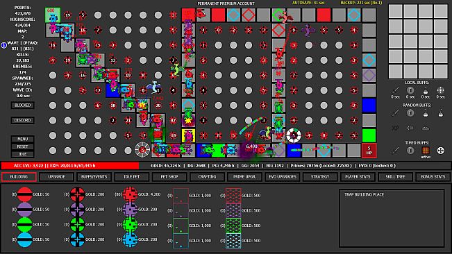The width and height of the screenshot is (452, 254).
Task: Click the white cross-circle icon in Timed Buffs
Action: pos(440,151)
